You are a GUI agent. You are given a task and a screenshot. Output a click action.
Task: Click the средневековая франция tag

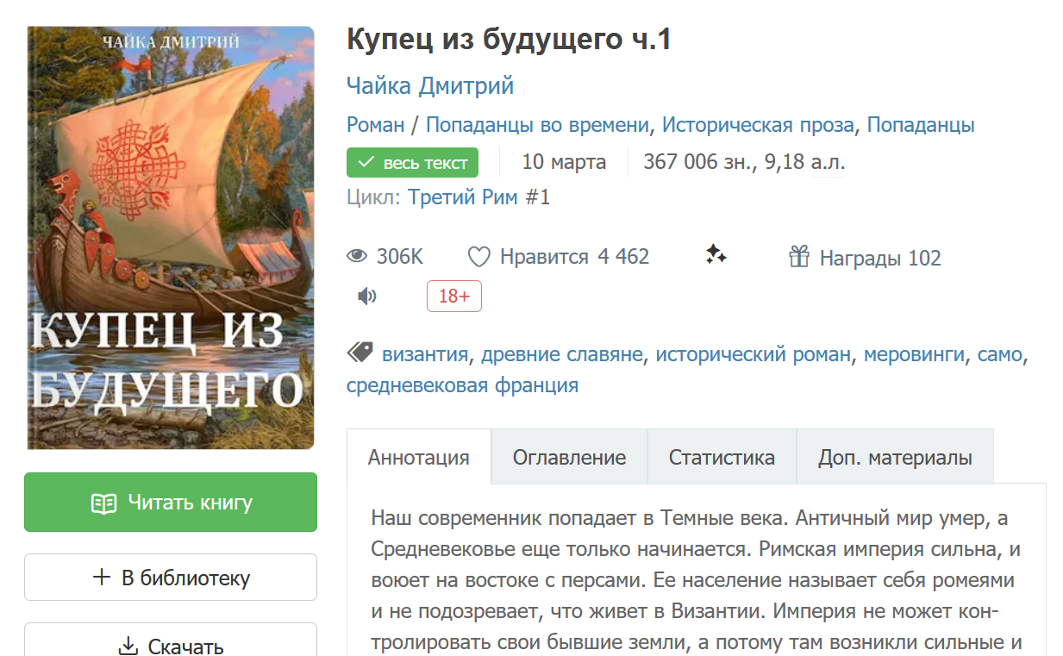click(462, 385)
